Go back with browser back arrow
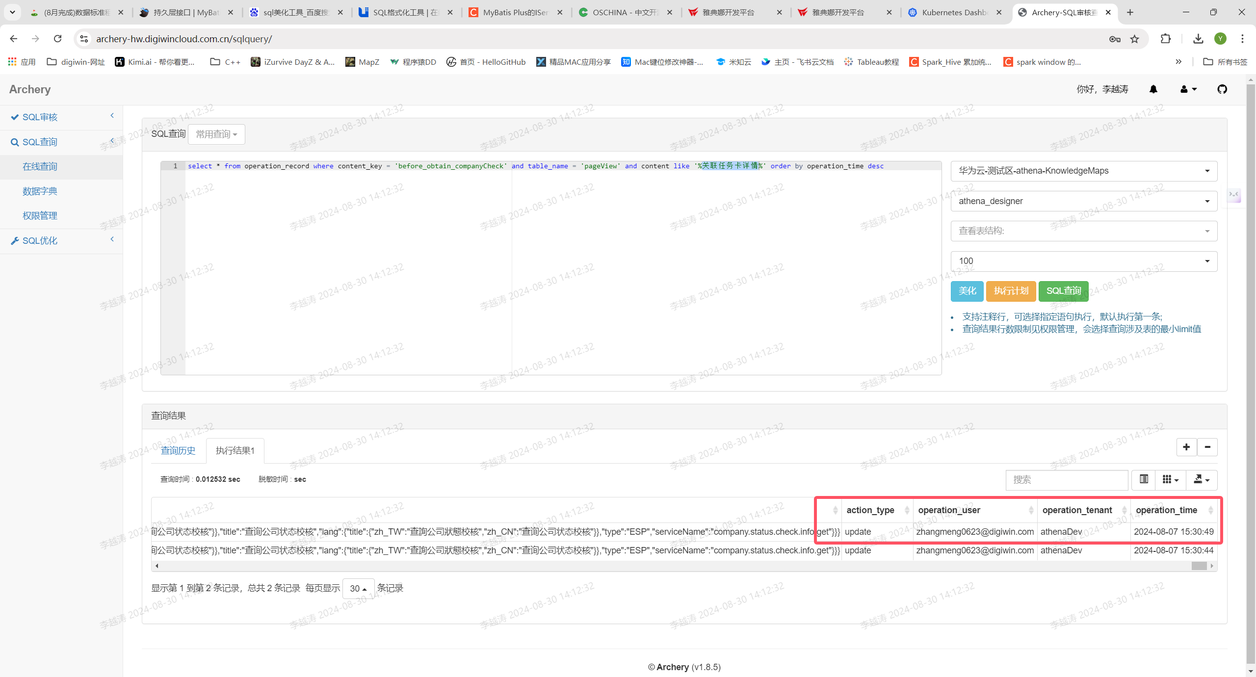 (x=13, y=39)
